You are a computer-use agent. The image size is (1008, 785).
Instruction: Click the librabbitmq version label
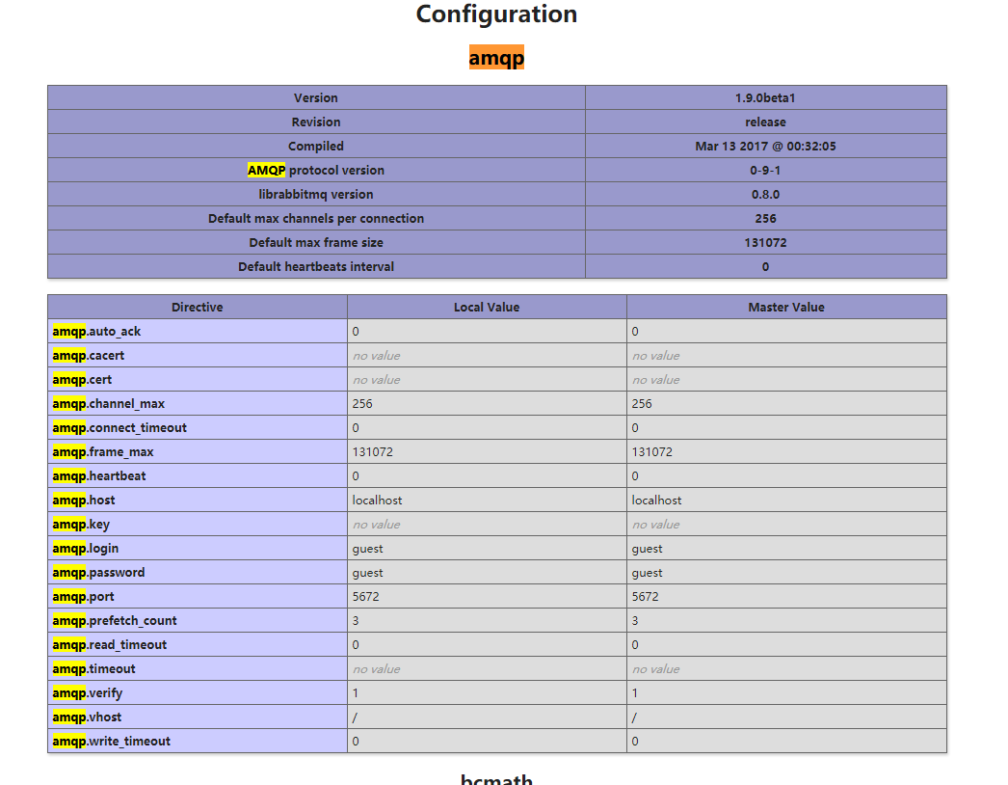pyautogui.click(x=316, y=194)
